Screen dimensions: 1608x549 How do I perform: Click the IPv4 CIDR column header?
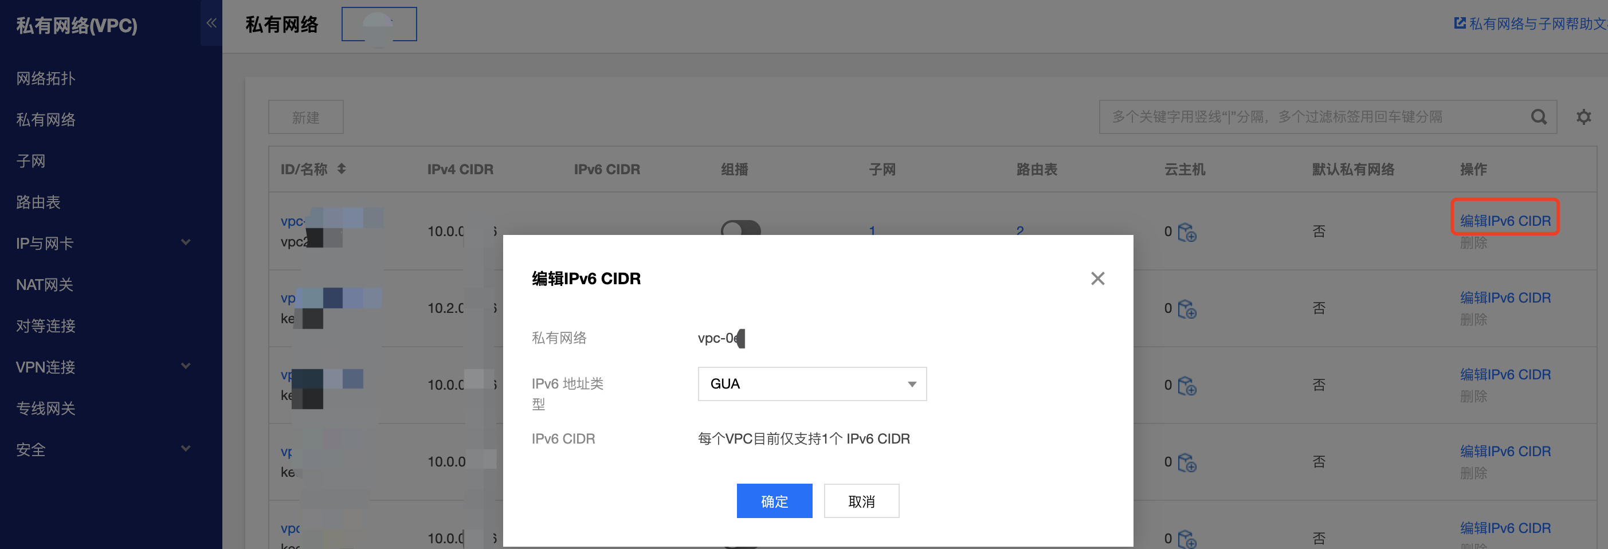460,169
